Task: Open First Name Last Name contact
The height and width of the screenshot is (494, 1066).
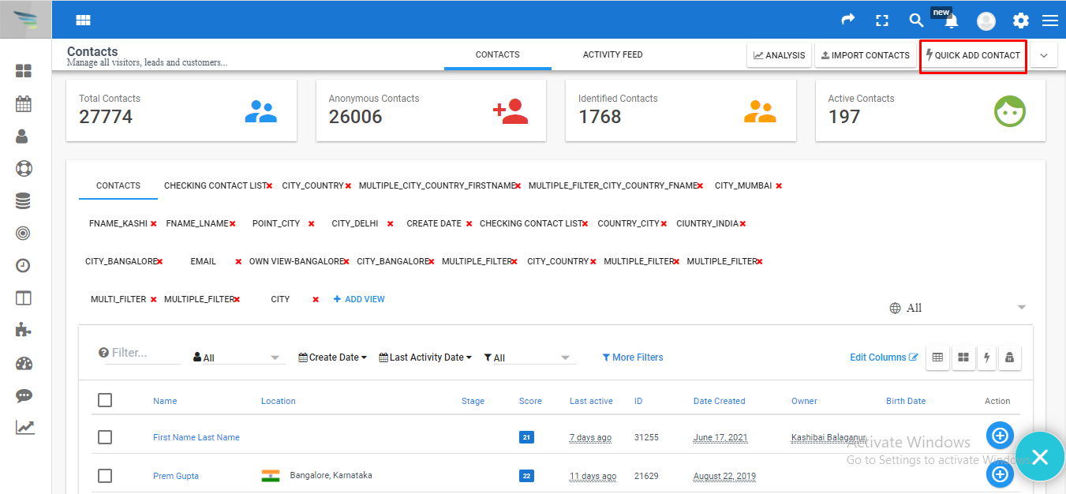Action: (196, 437)
